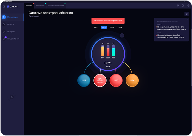
Task: Switch to the Система на Свердлова tab
Action: point(56,6)
